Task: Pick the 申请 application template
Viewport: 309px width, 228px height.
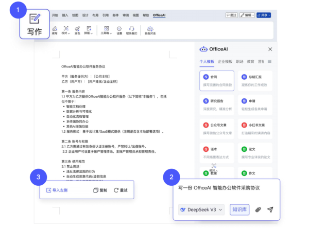Action: (x=255, y=105)
